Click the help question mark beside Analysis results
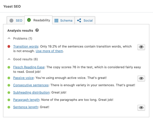Image resolution: width=153 pixels, height=120 pixels. tap(37, 31)
